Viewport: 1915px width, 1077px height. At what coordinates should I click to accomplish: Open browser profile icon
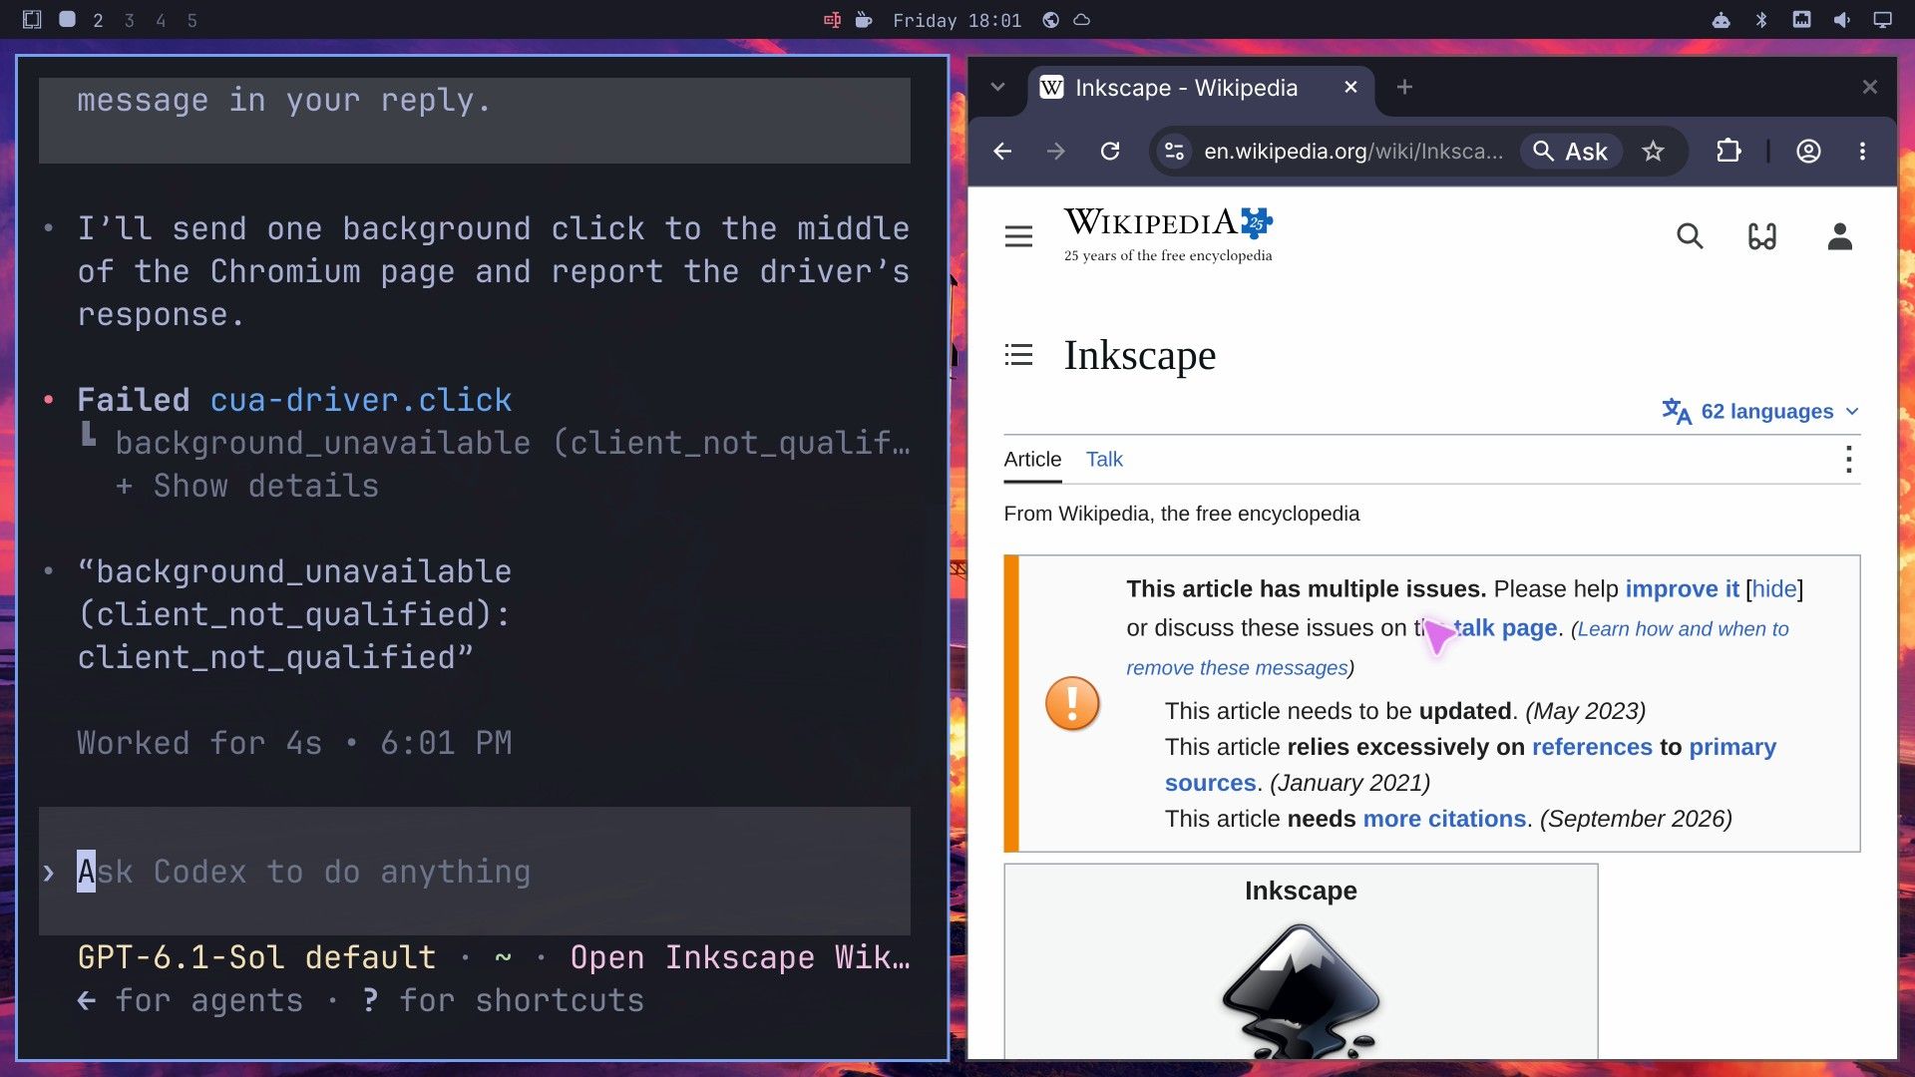1808,152
